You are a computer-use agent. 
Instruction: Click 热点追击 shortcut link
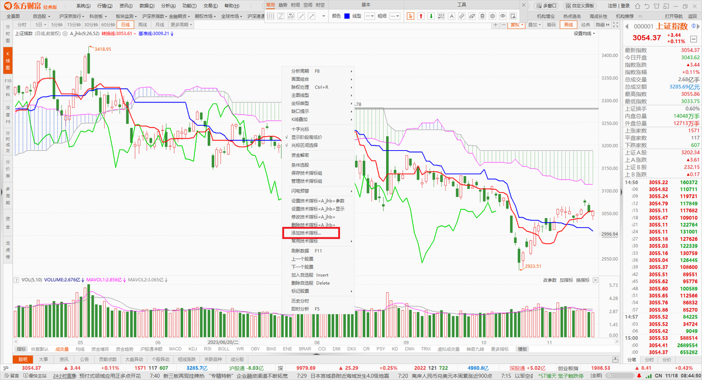pos(573,16)
